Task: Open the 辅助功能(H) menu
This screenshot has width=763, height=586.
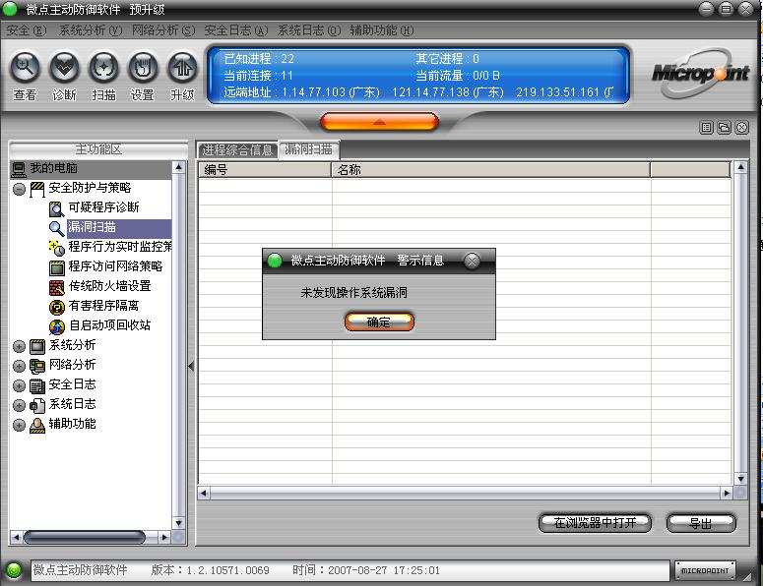Action: [x=382, y=30]
